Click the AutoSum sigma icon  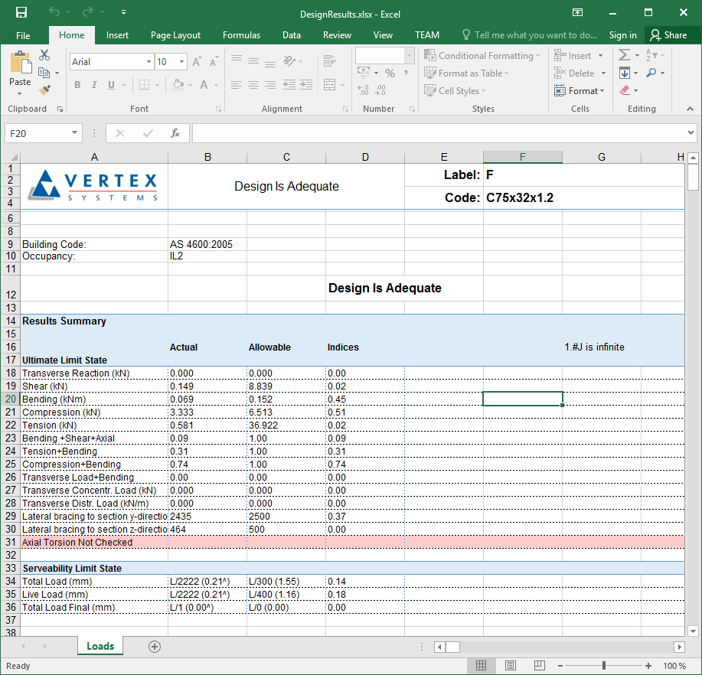coord(625,55)
